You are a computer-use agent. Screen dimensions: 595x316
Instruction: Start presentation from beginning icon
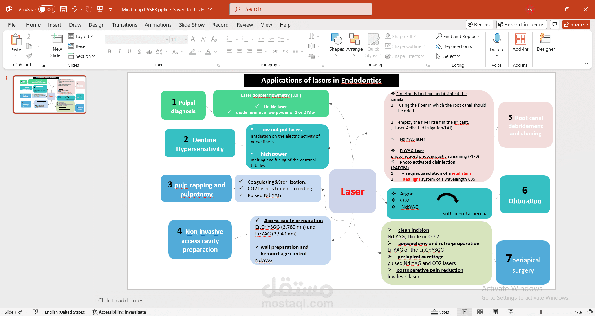pyautogui.click(x=100, y=9)
